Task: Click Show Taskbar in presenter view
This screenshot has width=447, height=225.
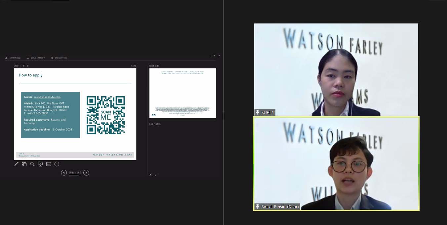Action: coord(13,58)
